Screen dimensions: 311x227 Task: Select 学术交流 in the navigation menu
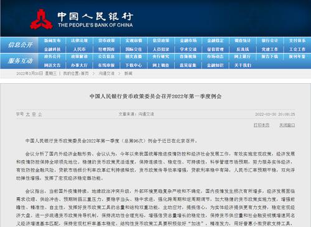(x=188, y=49)
